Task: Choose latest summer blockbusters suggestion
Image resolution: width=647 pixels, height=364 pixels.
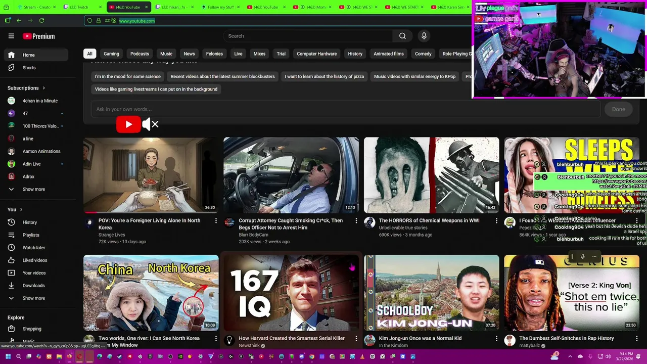Action: click(x=222, y=76)
